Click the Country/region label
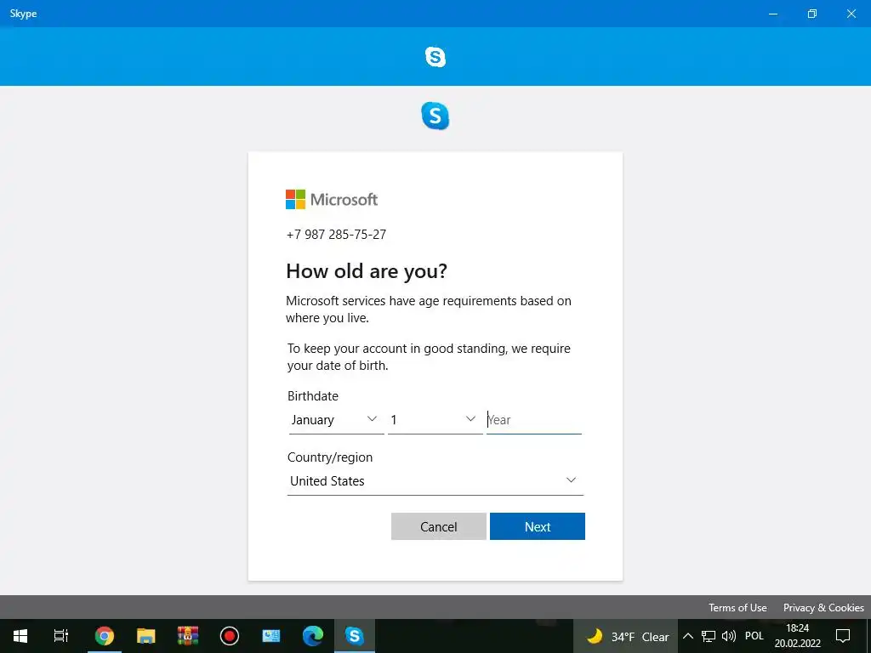The image size is (871, 653). 330,457
